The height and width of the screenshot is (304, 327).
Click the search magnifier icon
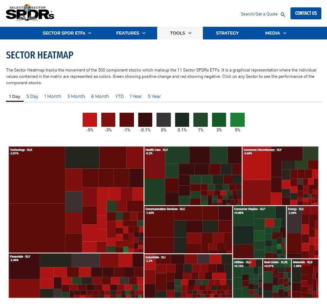(283, 14)
